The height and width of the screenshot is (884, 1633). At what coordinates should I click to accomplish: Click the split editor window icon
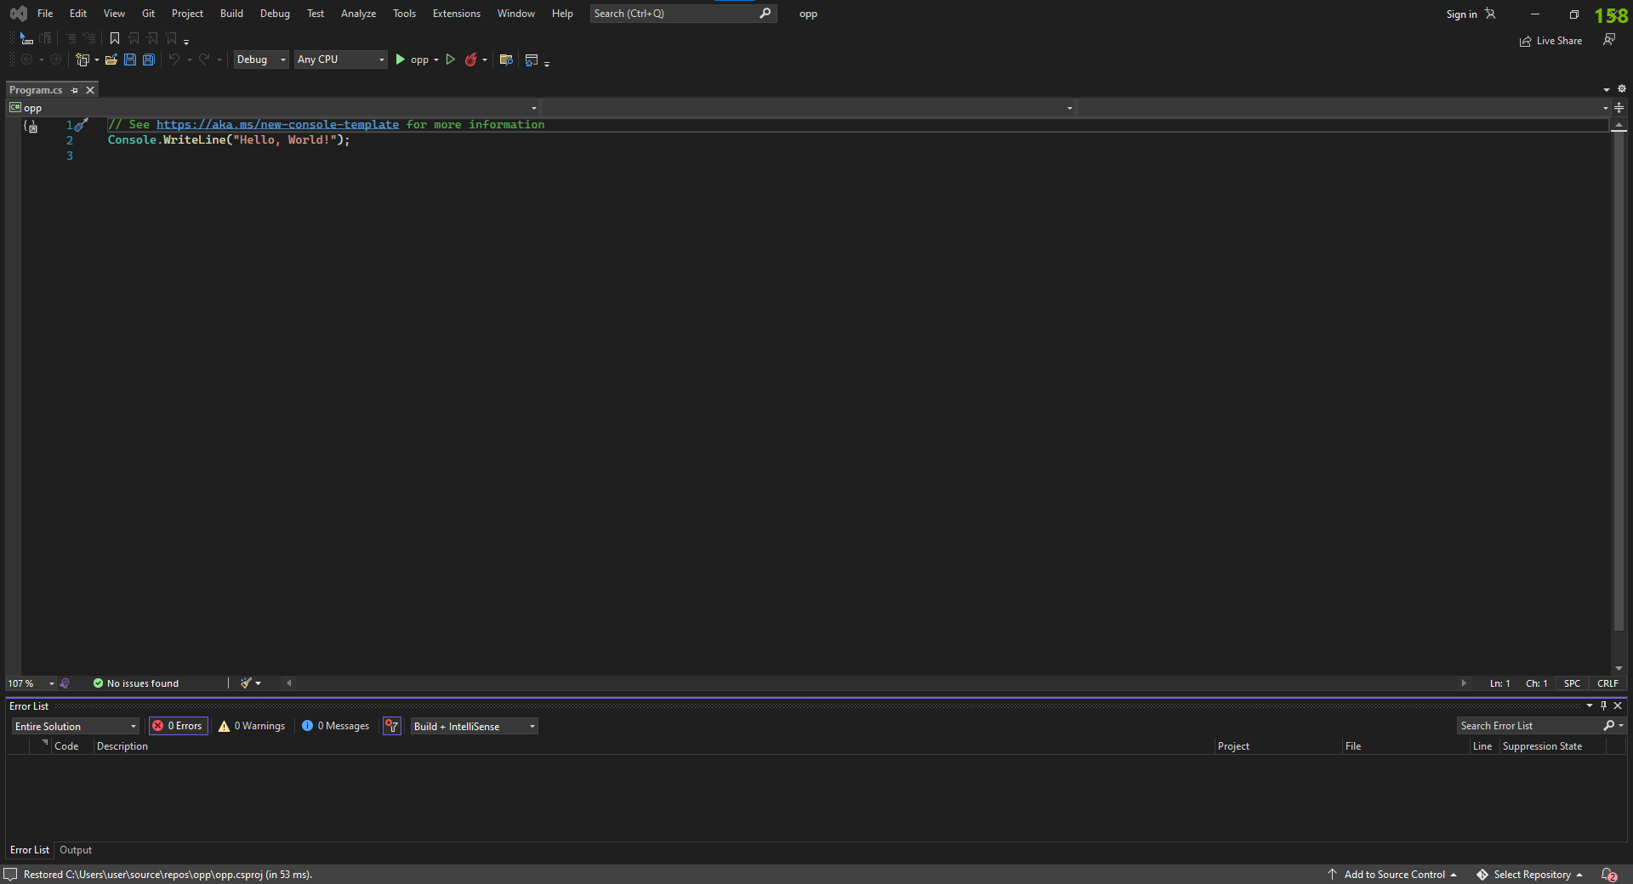1619,108
